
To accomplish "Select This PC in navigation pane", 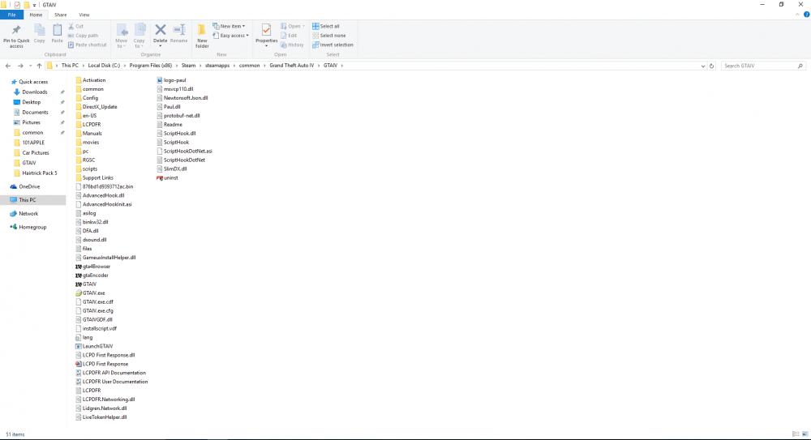I will 27,200.
